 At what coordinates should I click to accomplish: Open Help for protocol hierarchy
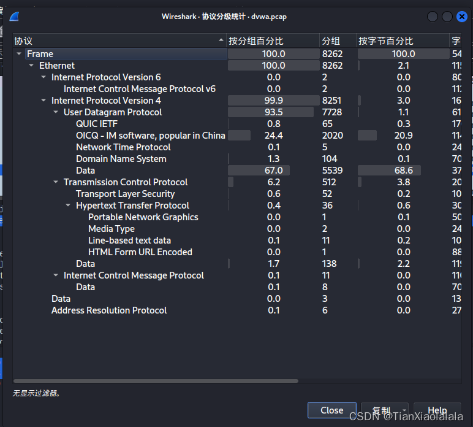click(x=437, y=410)
